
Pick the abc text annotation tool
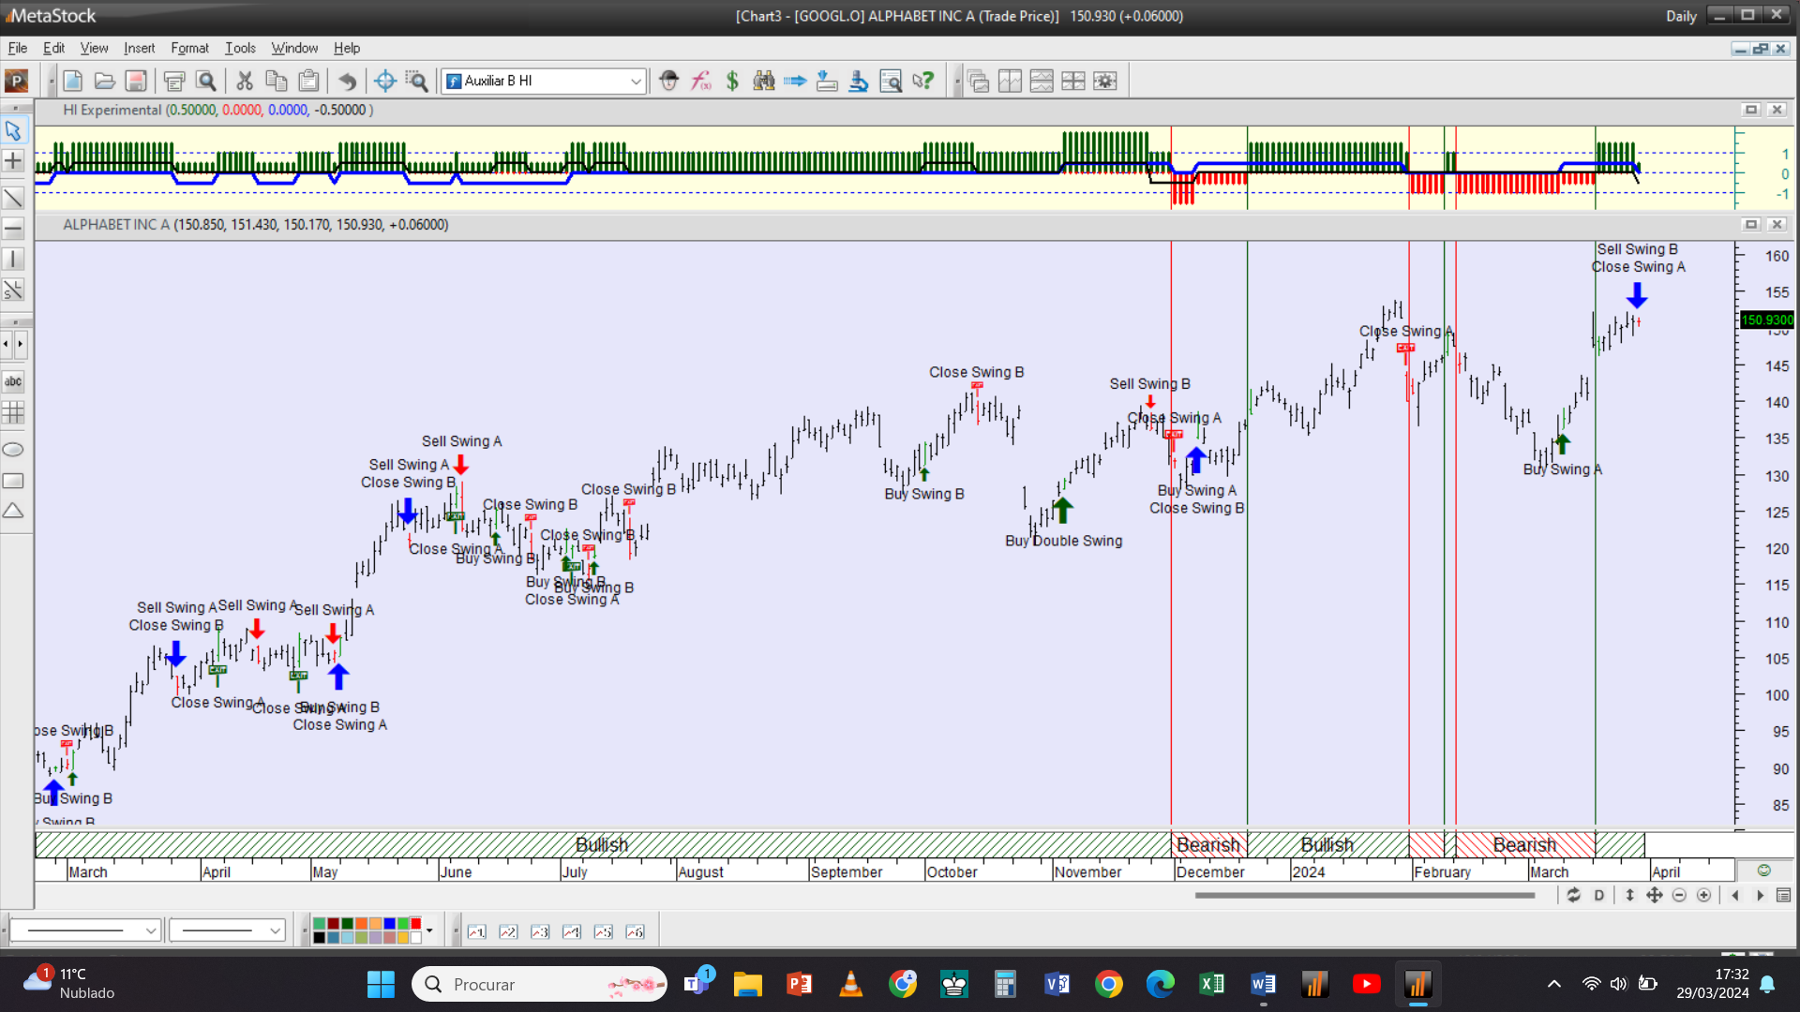(x=13, y=381)
